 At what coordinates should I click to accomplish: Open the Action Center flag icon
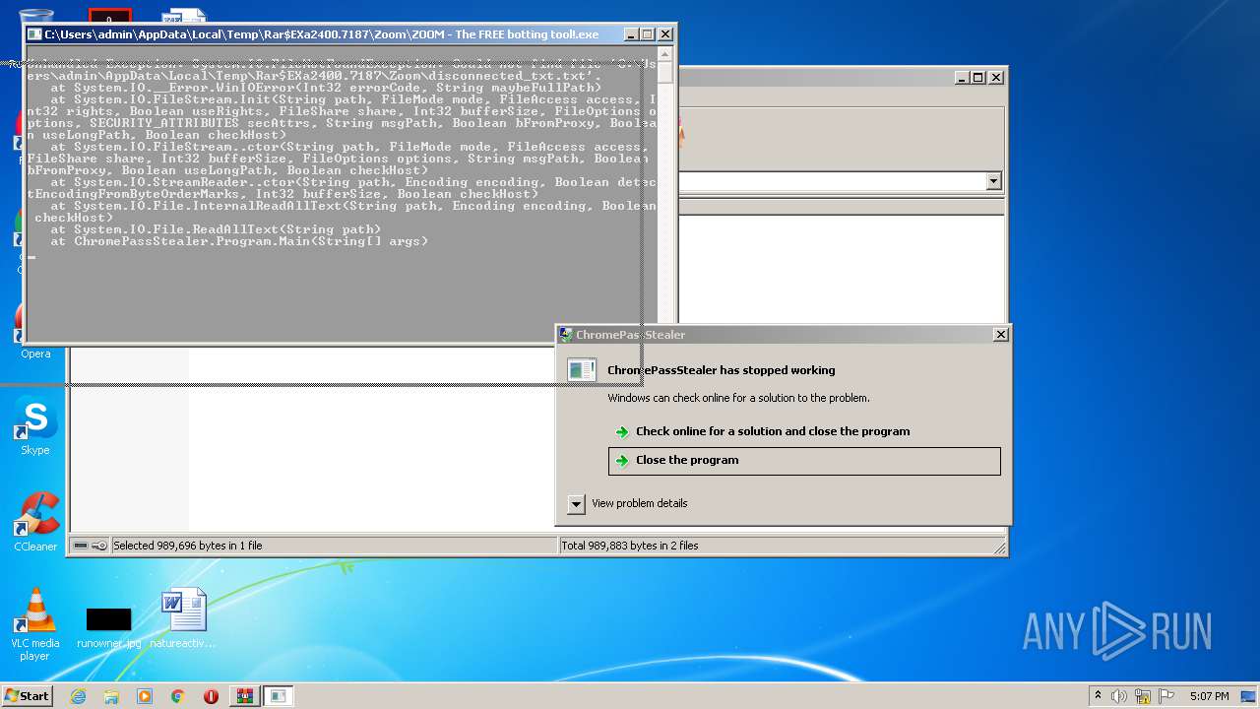click(x=1165, y=696)
